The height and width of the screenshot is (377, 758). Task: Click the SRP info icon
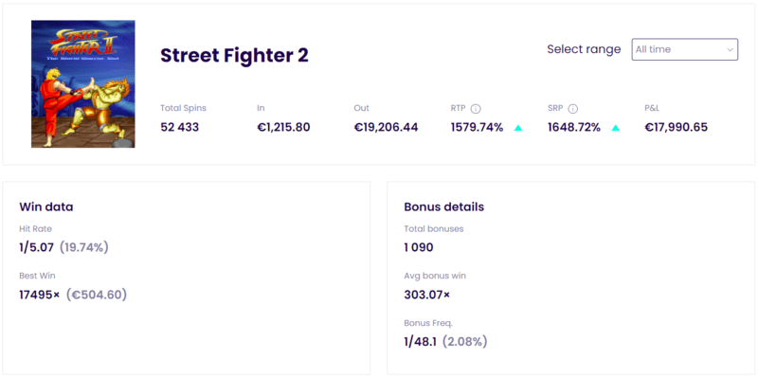[573, 109]
